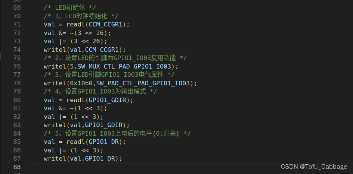Click line number 82 in the gutter
Viewport: 353px width, 174px height.
click(x=17, y=117)
